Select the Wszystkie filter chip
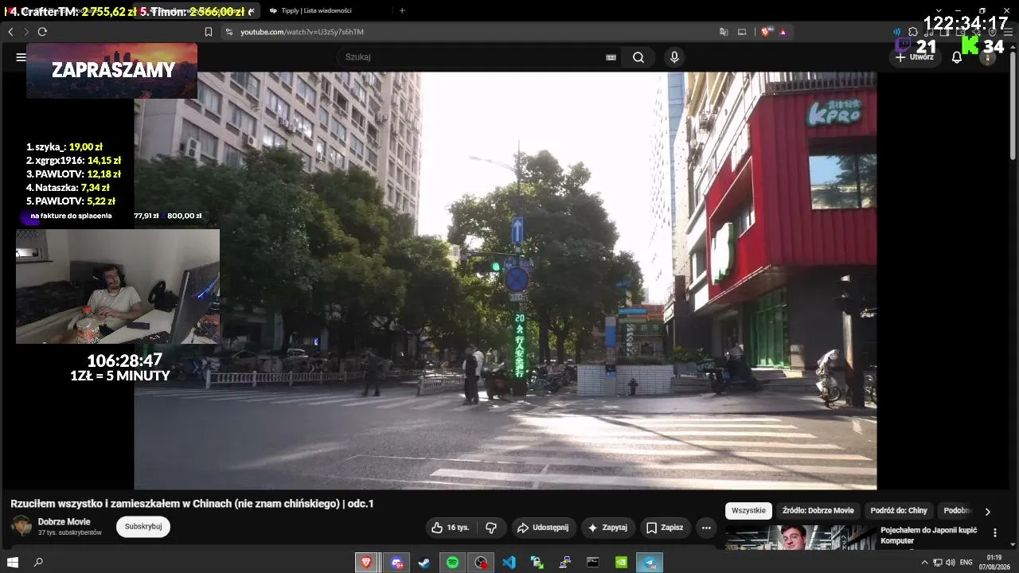The image size is (1019, 573). pos(748,511)
